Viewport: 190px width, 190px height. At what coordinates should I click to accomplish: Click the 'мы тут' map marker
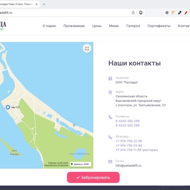coord(8,107)
